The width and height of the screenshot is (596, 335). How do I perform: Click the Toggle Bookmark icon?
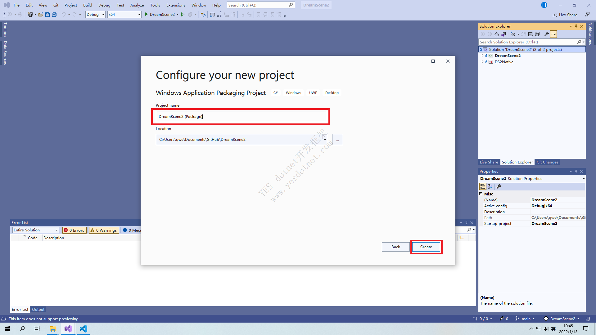click(258, 15)
